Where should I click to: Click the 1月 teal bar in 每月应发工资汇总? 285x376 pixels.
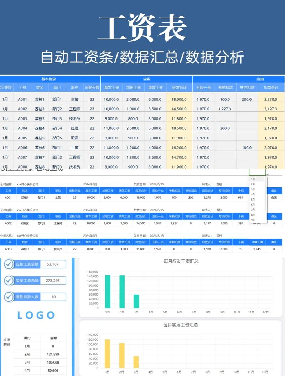pyautogui.click(x=108, y=292)
